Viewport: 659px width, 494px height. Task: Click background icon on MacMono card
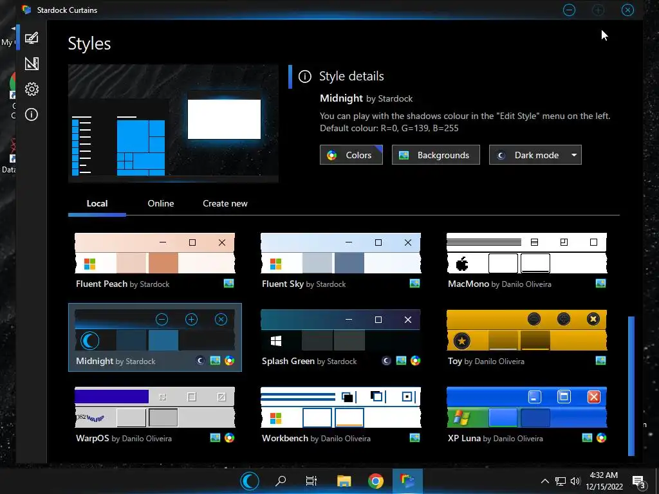(600, 284)
